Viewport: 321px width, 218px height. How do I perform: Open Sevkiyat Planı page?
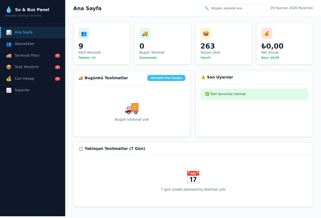pyautogui.click(x=33, y=56)
